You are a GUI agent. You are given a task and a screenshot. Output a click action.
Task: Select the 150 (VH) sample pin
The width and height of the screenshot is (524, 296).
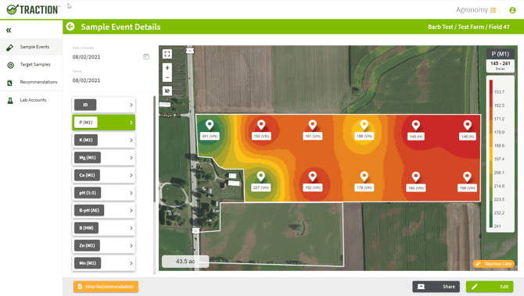(x=261, y=125)
